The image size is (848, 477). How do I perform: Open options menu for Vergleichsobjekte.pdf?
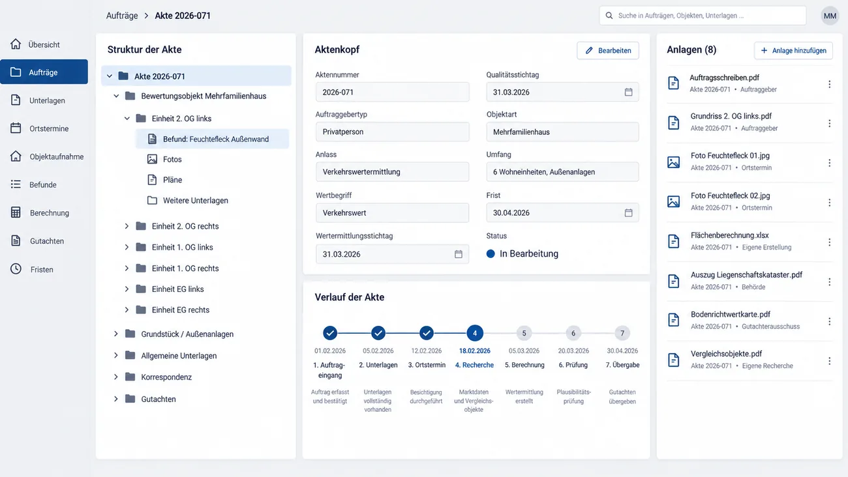click(x=829, y=360)
